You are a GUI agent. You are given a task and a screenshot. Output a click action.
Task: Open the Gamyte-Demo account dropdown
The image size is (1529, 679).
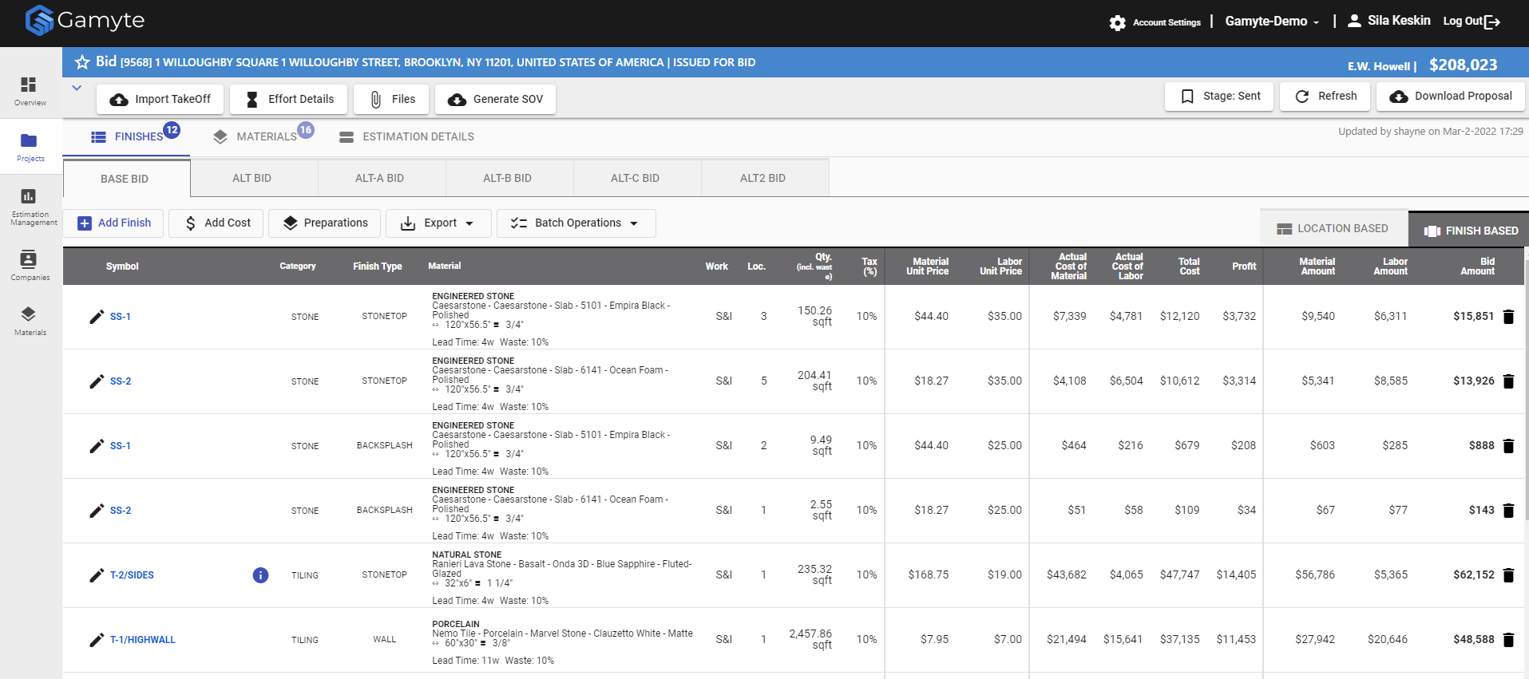coord(1272,22)
